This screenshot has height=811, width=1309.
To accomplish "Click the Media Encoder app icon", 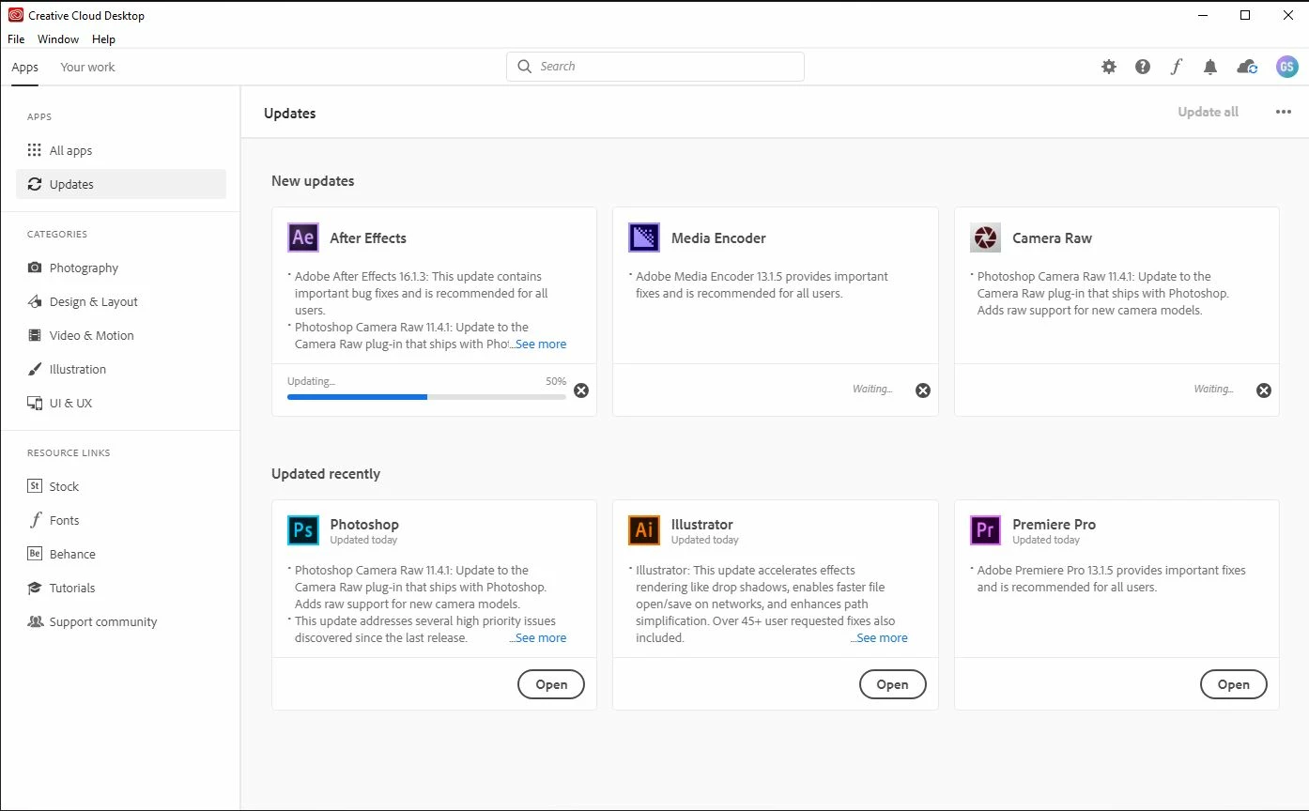I will click(644, 237).
